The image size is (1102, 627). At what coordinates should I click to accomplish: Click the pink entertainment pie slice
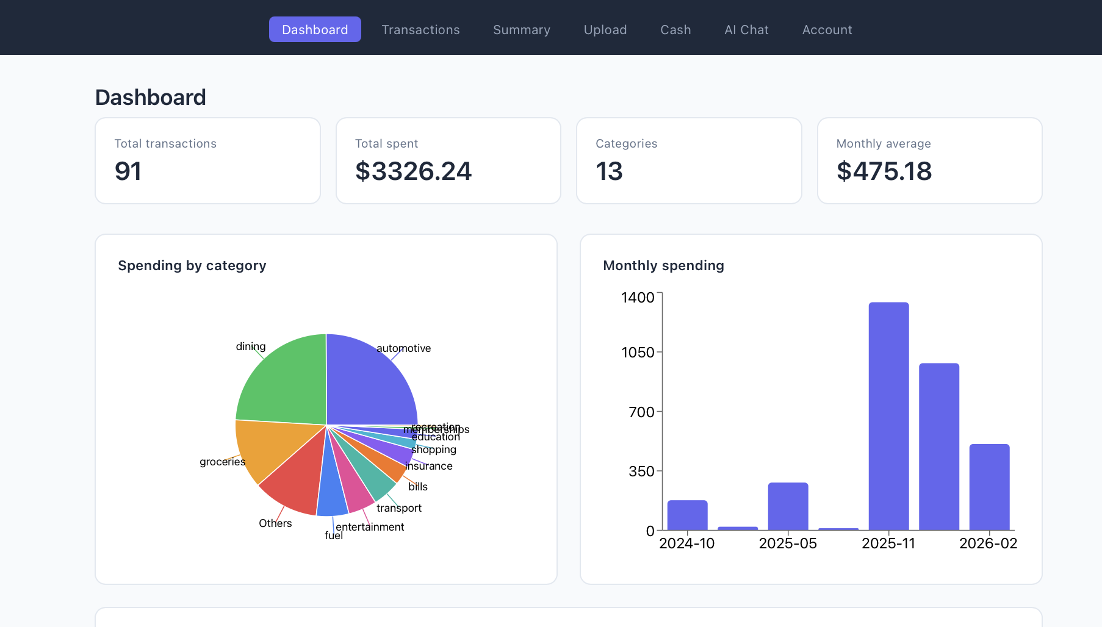point(356,491)
